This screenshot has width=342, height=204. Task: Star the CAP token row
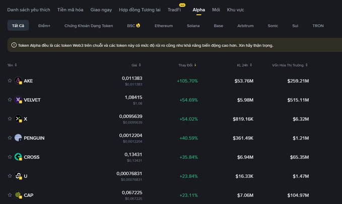tap(10, 195)
